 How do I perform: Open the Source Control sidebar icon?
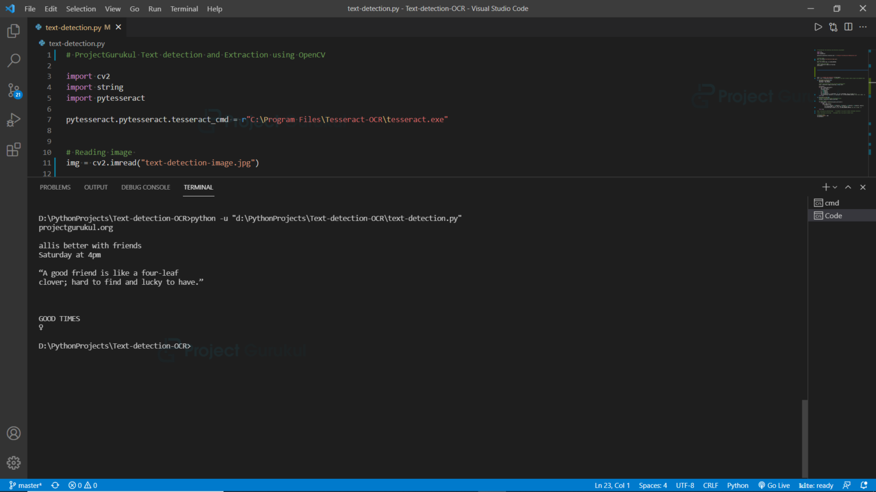click(13, 90)
